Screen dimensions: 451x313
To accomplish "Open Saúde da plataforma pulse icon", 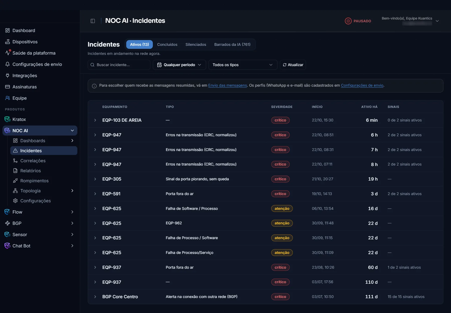I will [x=8, y=53].
